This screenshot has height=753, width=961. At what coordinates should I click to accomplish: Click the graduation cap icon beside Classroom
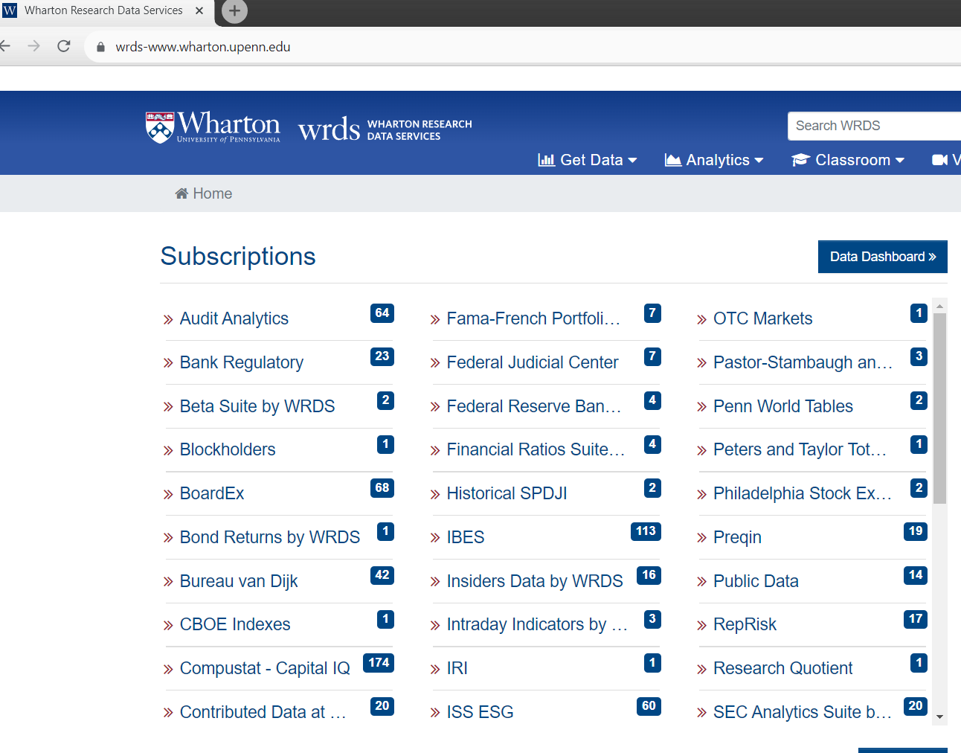[800, 159]
